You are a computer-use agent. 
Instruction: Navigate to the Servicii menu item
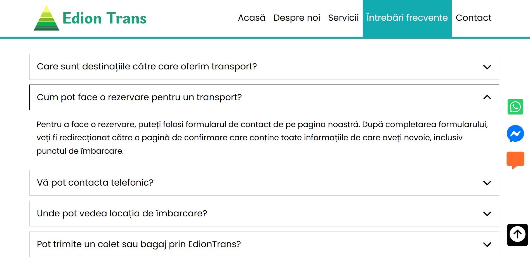point(343,18)
